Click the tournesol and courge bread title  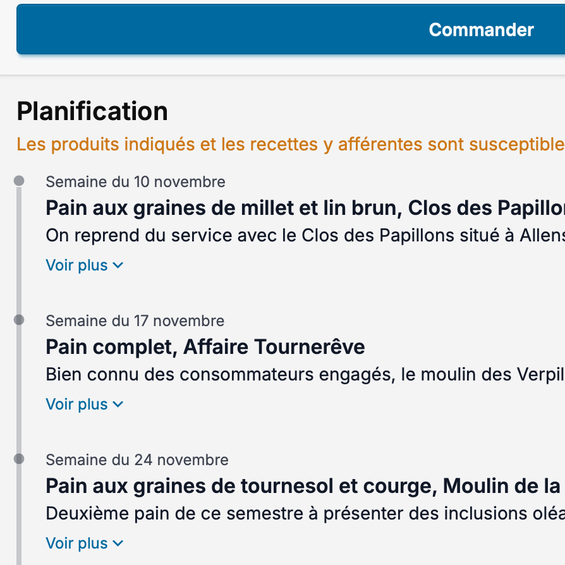(305, 486)
